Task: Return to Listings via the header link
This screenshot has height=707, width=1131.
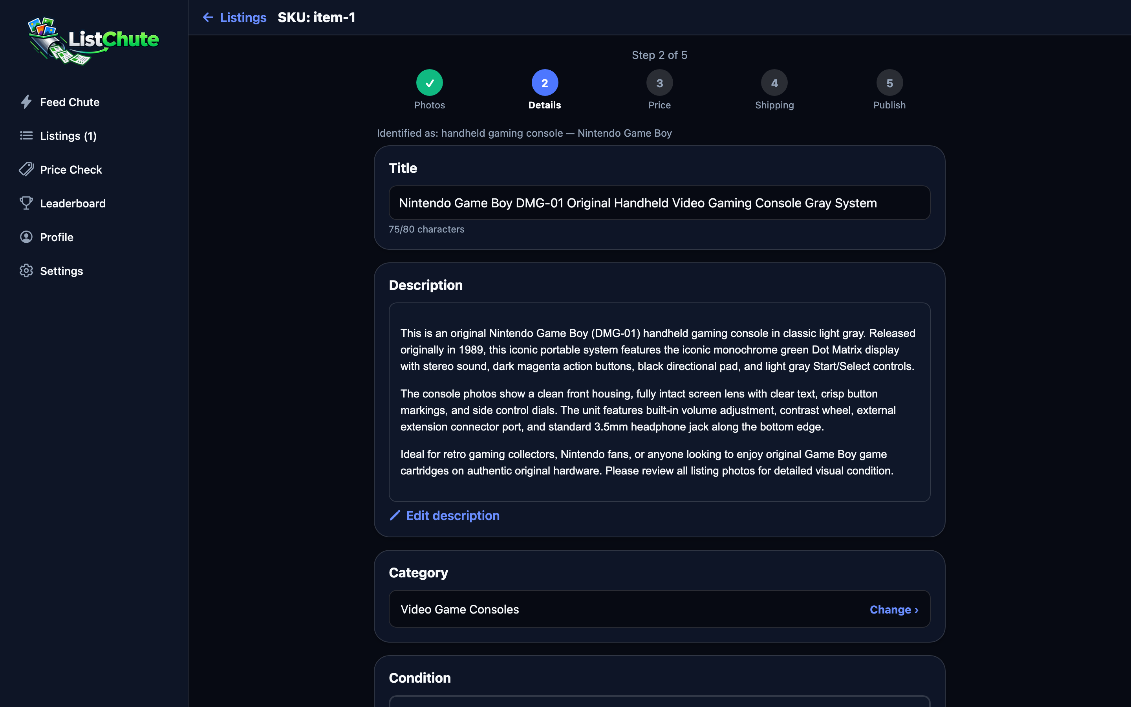Action: coord(243,17)
